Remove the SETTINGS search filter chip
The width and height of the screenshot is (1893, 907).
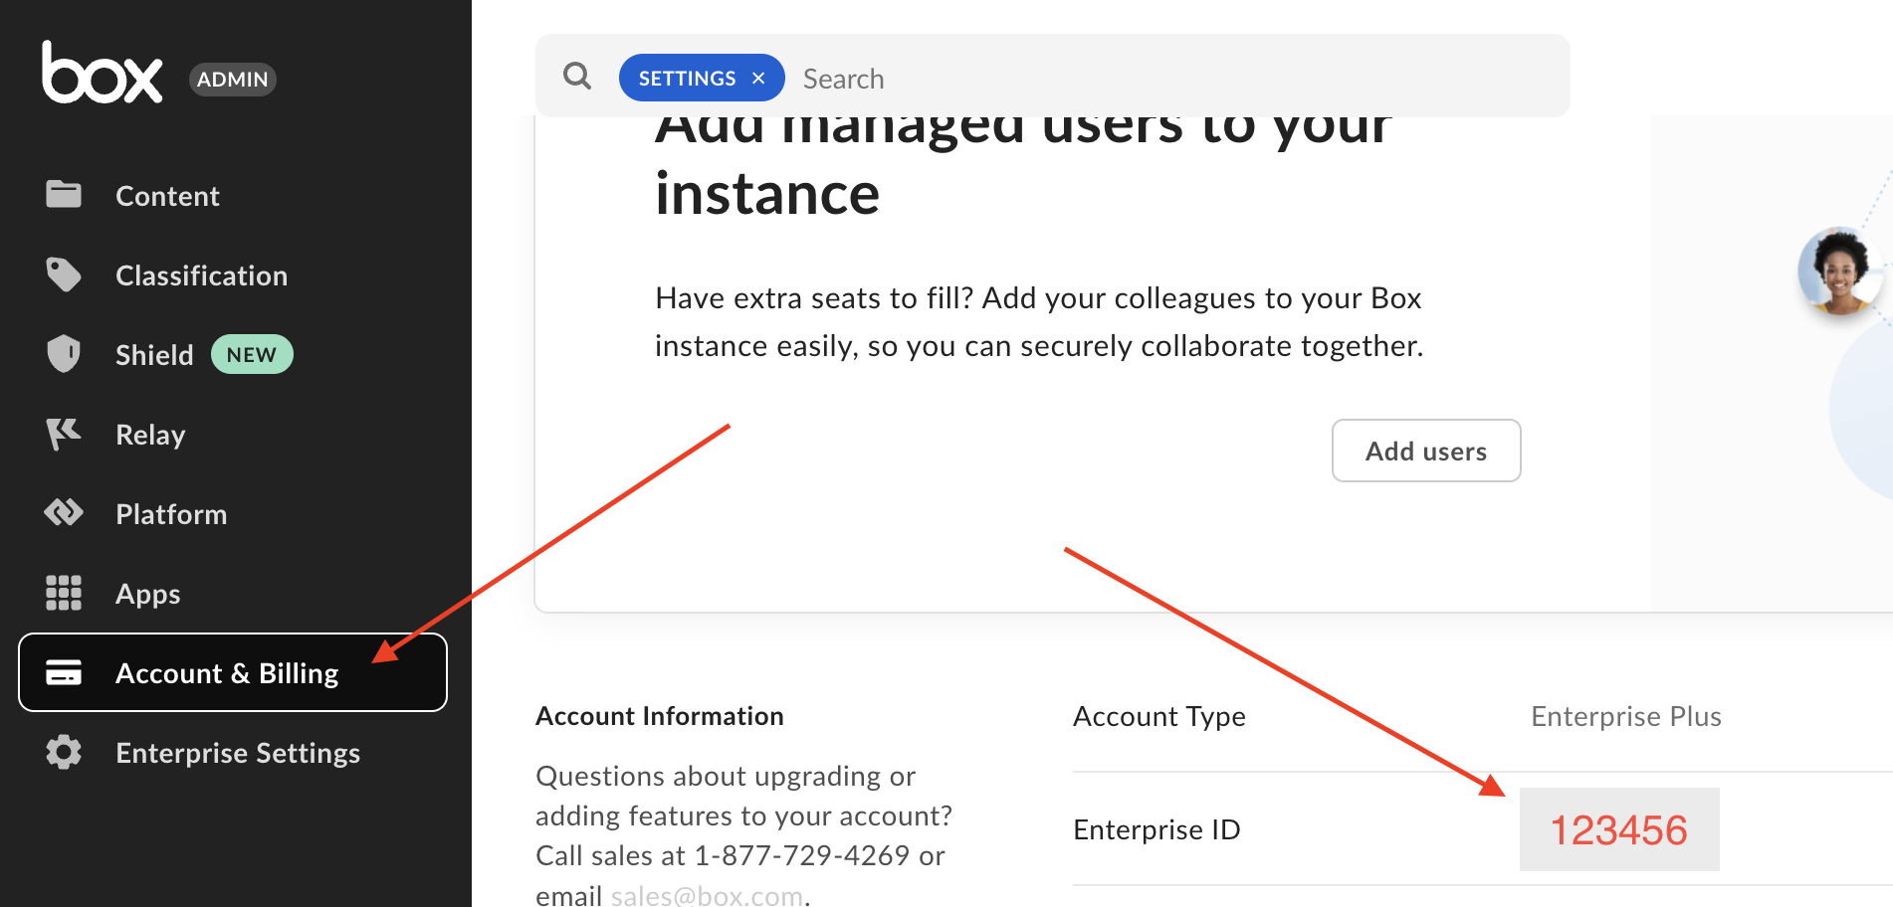tap(757, 78)
